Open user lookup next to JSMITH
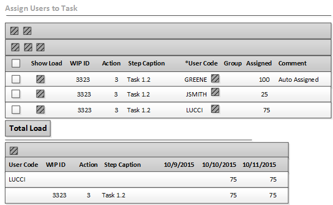Image resolution: width=333 pixels, height=205 pixels. point(215,92)
